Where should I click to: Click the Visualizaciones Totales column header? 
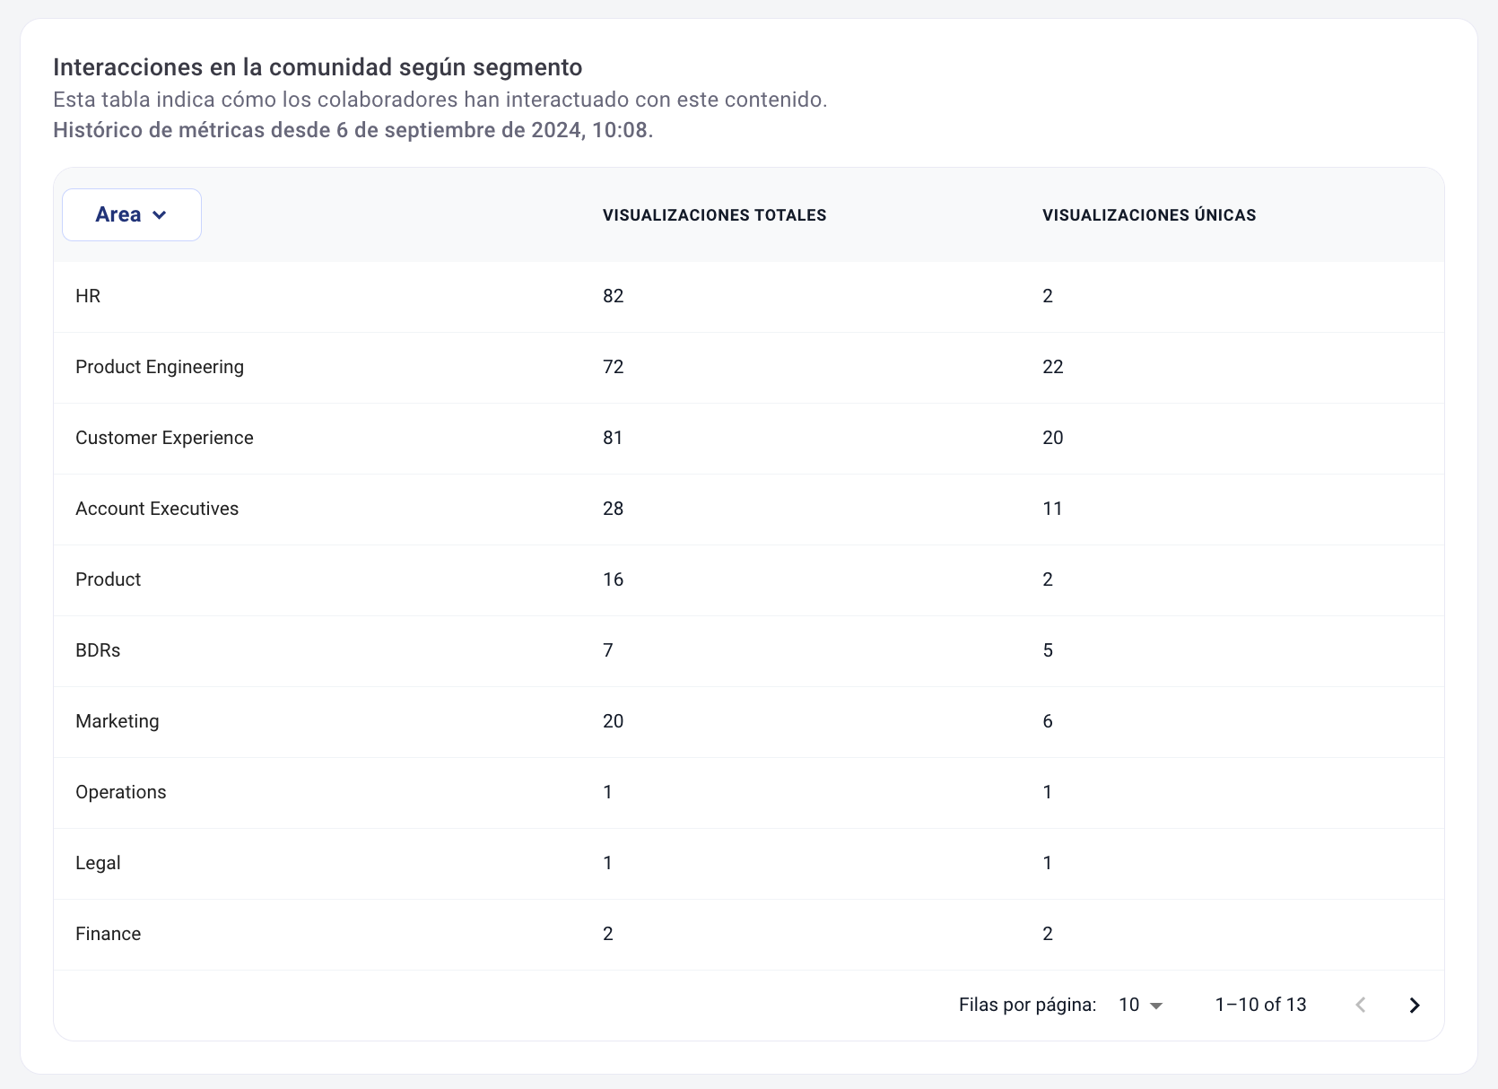(x=714, y=215)
